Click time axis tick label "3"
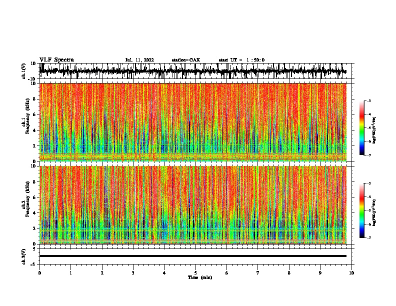The width and height of the screenshot is (396, 306). [x=133, y=273]
